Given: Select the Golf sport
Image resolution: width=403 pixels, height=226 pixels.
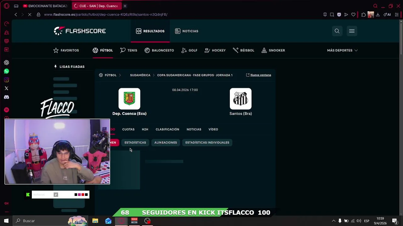Looking at the screenshot, I should point(189,50).
